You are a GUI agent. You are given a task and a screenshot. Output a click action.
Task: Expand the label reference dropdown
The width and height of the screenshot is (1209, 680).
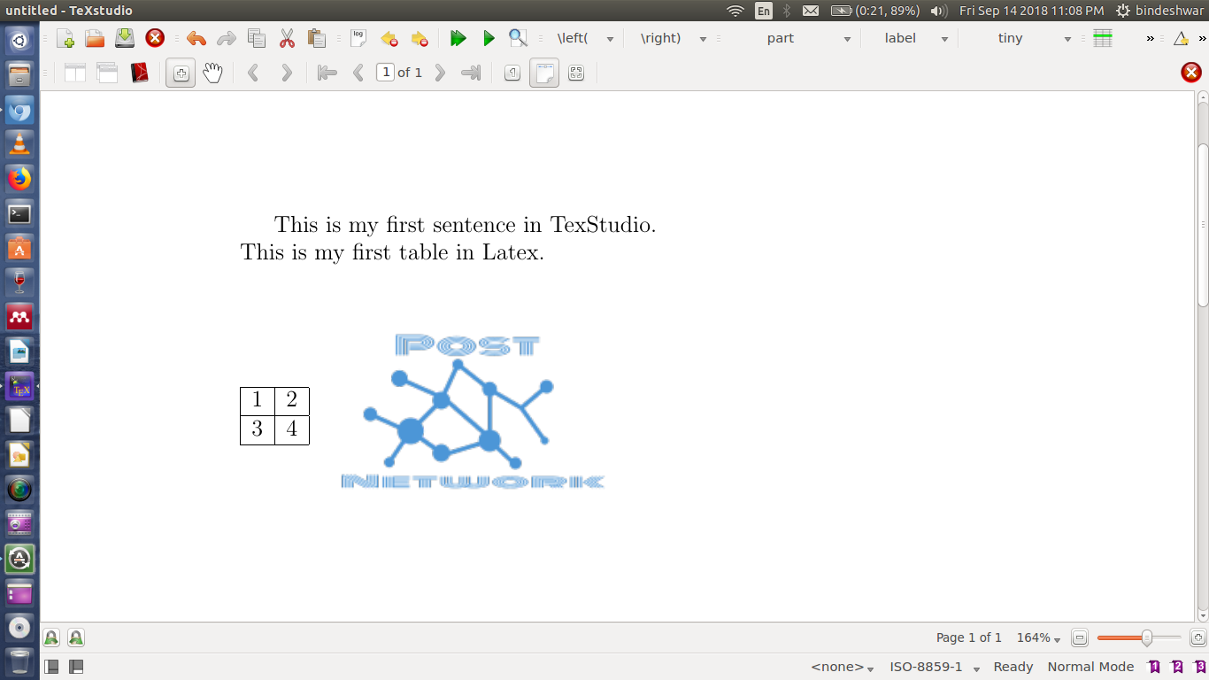click(x=944, y=39)
